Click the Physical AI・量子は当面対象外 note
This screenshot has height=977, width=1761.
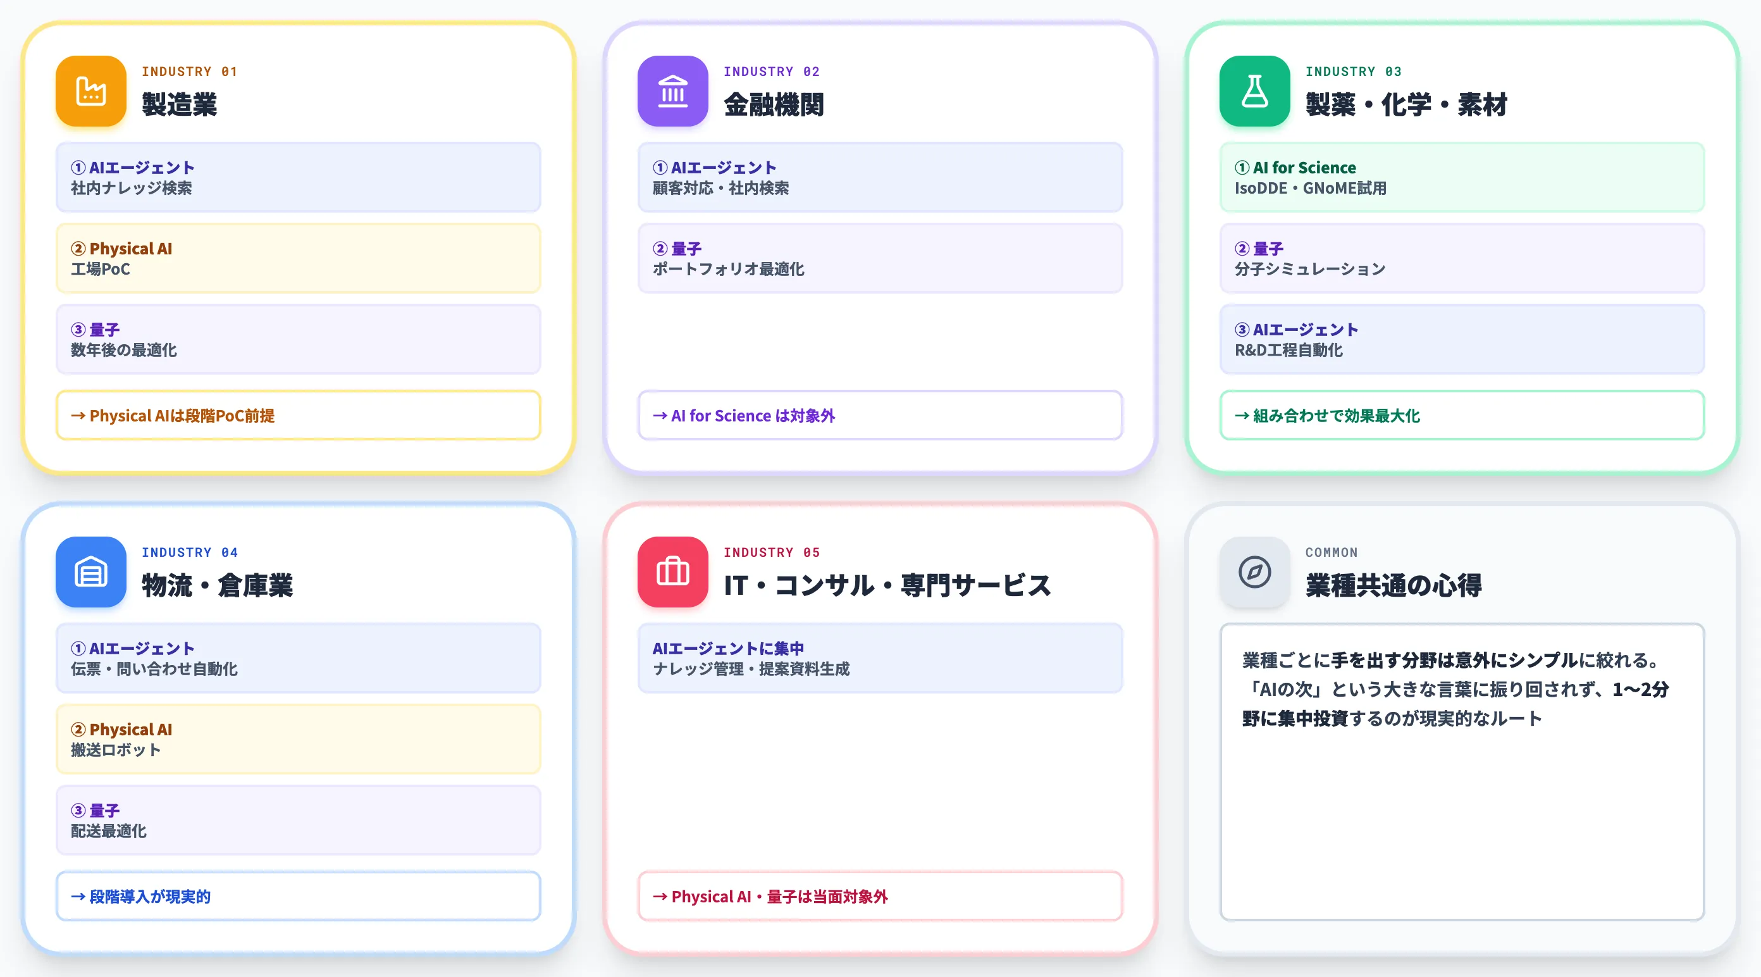coord(880,895)
